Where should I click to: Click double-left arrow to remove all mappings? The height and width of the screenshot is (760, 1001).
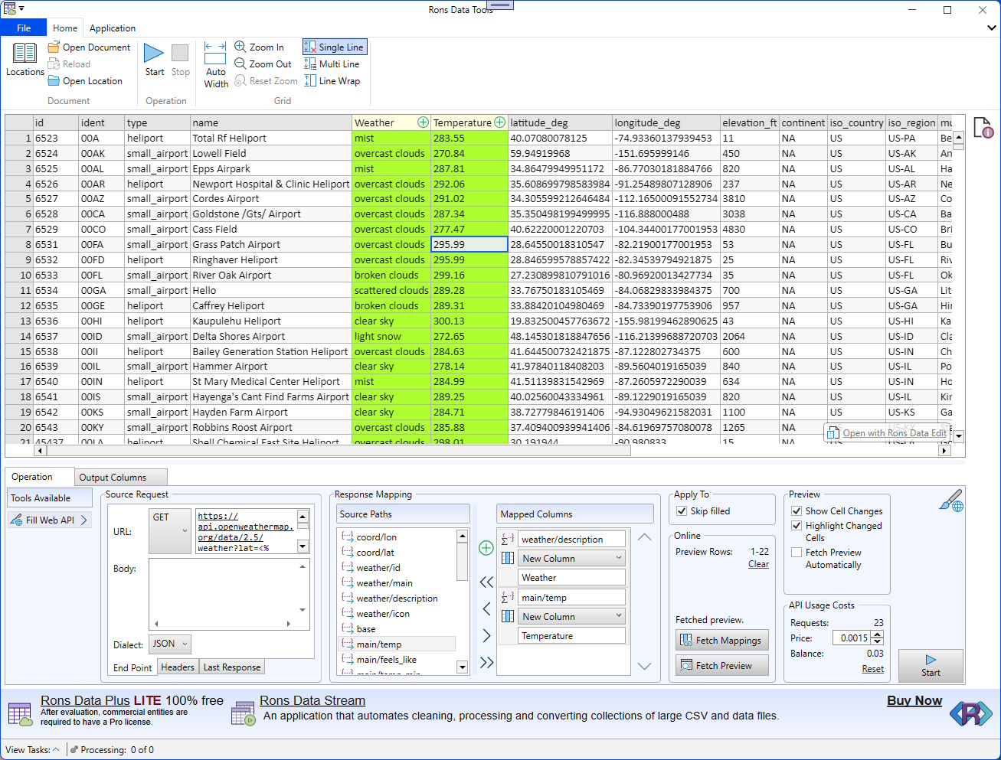pyautogui.click(x=486, y=582)
